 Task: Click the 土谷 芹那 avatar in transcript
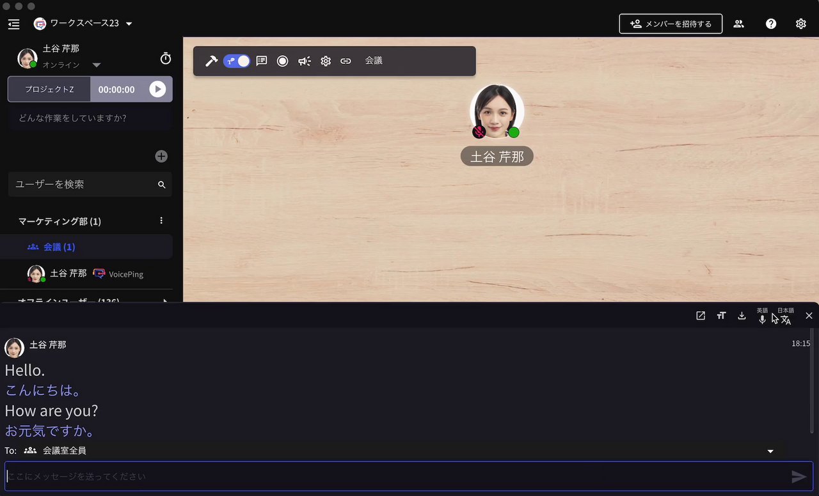14,348
